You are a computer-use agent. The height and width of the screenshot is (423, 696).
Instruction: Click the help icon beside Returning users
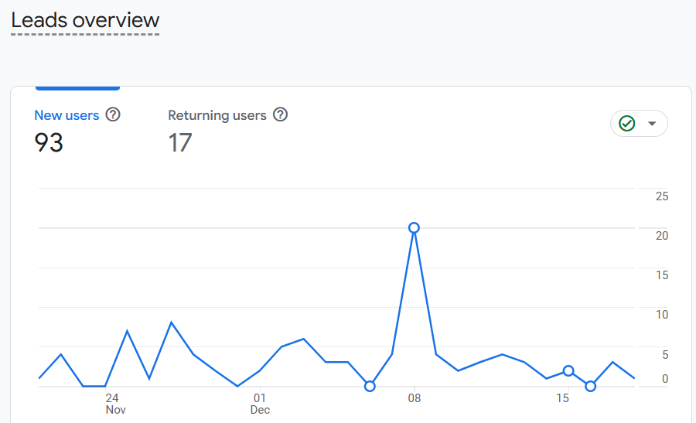click(x=281, y=115)
